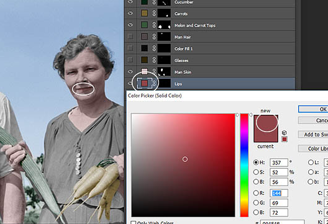328x224 pixels.
Task: Click the S field showing 52
Action: 279,172
